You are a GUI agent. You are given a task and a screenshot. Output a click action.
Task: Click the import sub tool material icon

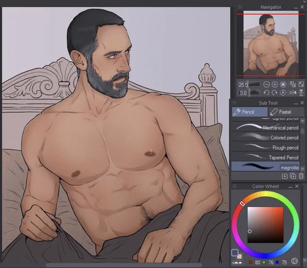click(284, 176)
